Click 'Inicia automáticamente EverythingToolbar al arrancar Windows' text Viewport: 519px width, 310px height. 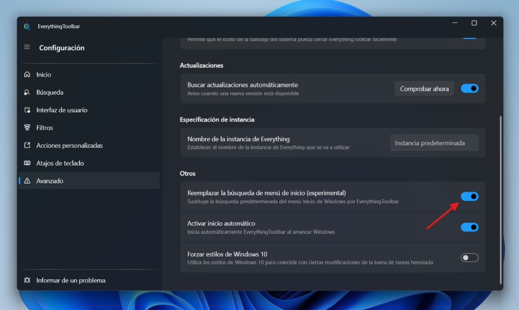(x=261, y=232)
